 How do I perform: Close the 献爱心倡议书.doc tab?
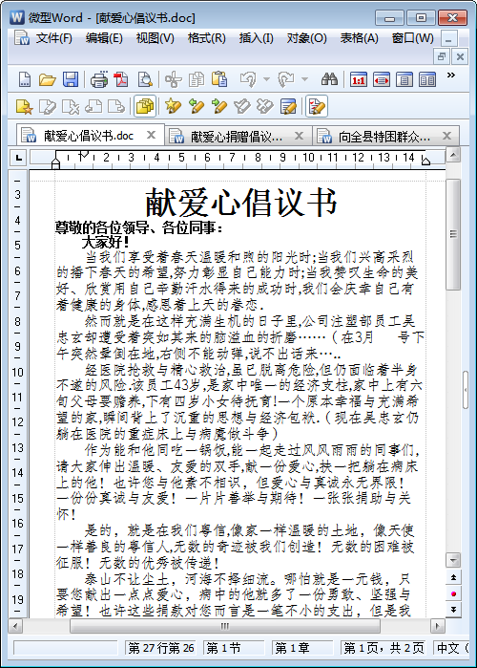(151, 135)
